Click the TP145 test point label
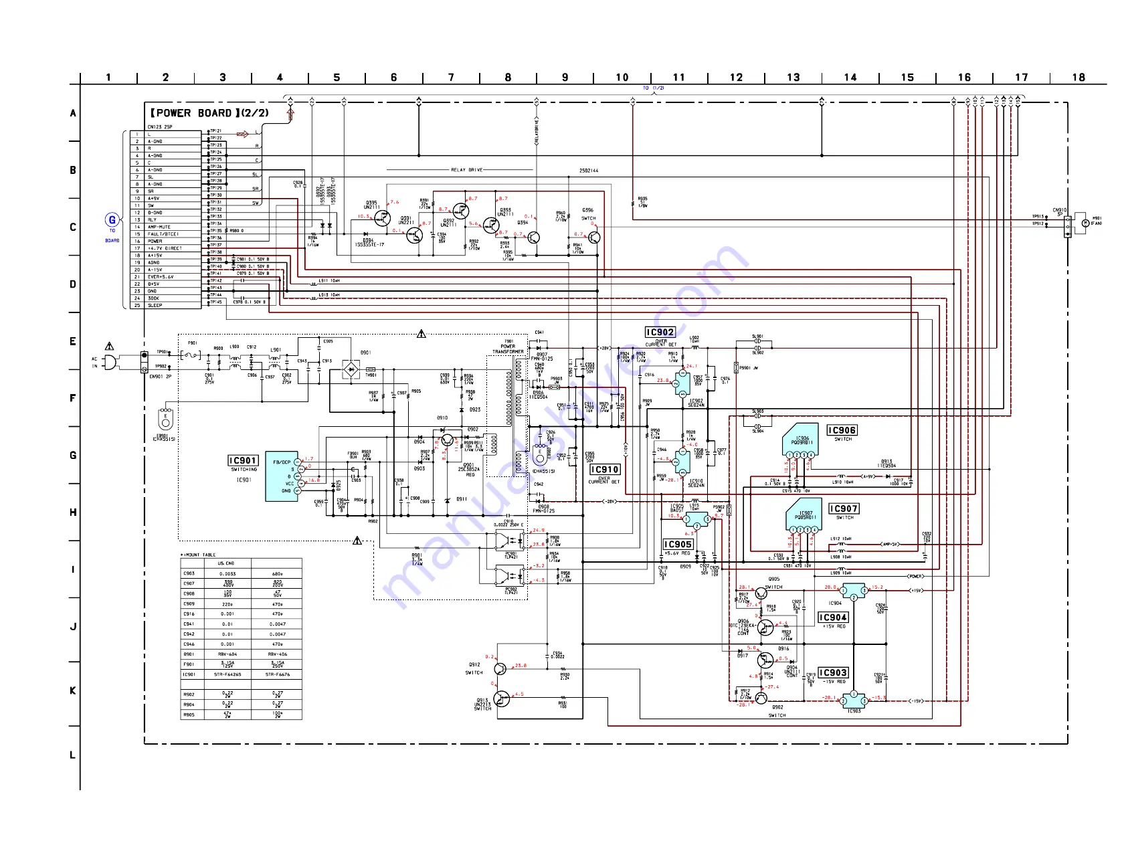This screenshot has height=845, width=1124. tap(216, 302)
